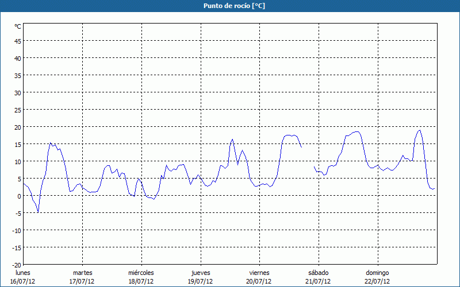The width and height of the screenshot is (460, 287).
Task: Select the -10 y-axis tick label
Action: click(x=17, y=230)
